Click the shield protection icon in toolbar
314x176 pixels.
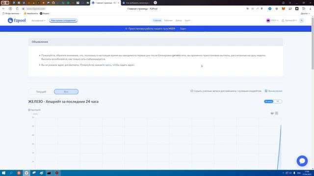click(277, 9)
